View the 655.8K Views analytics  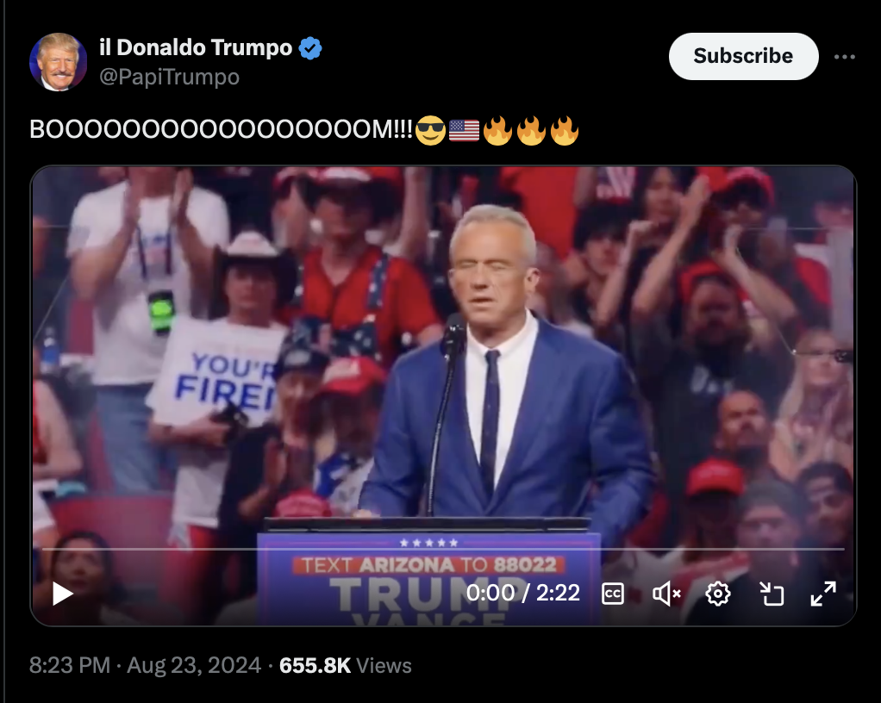[x=346, y=665]
